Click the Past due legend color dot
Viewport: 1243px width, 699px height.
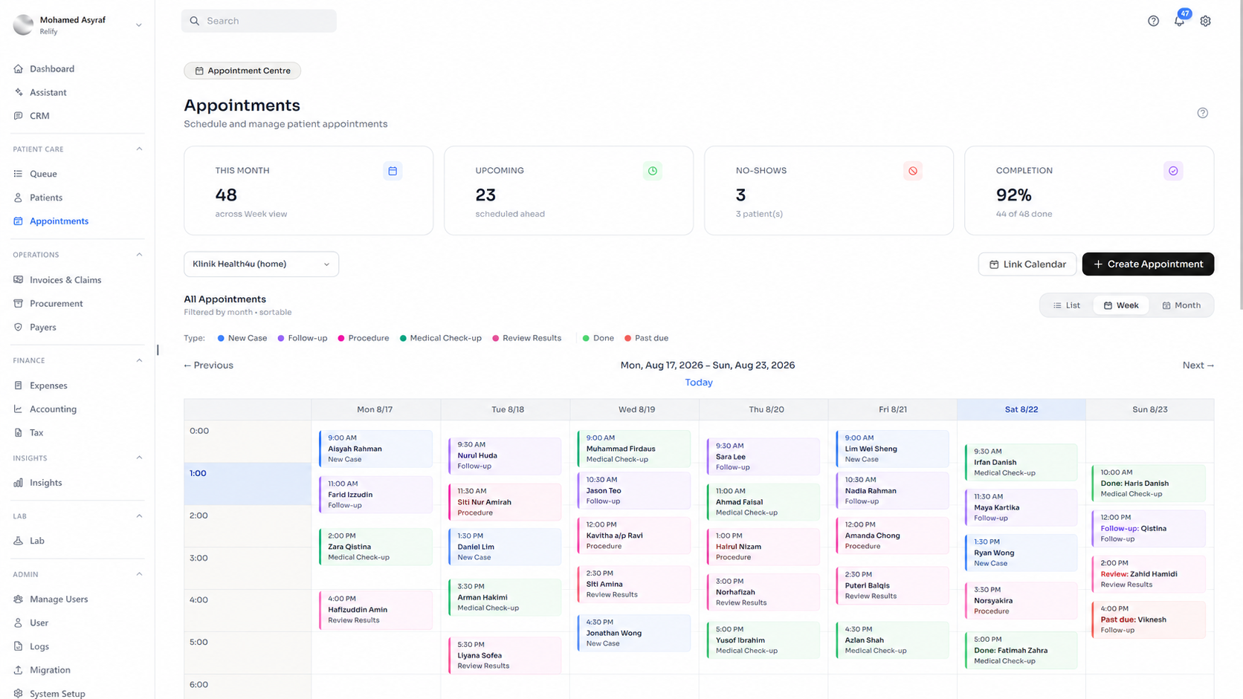(x=627, y=338)
